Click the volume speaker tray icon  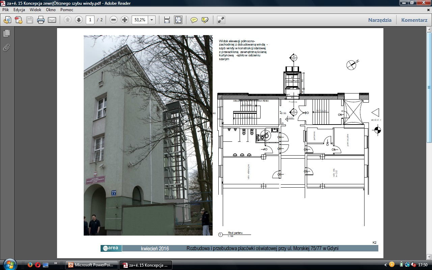[x=414, y=265]
